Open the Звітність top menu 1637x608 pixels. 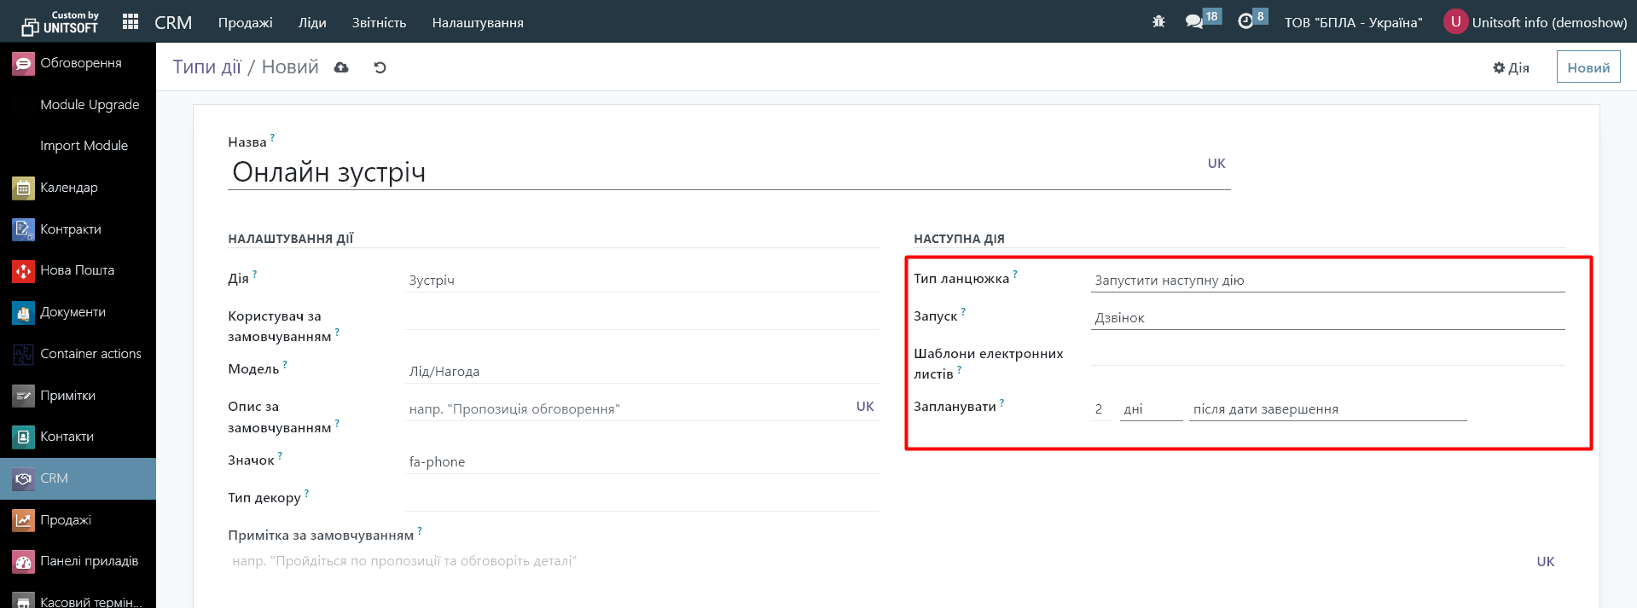point(379,22)
